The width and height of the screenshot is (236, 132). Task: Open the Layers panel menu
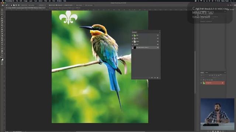[x=225, y=73]
